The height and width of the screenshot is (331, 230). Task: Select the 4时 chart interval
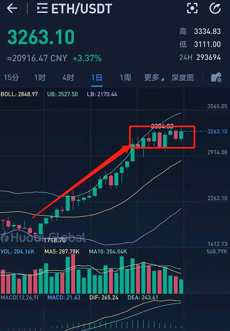68,78
